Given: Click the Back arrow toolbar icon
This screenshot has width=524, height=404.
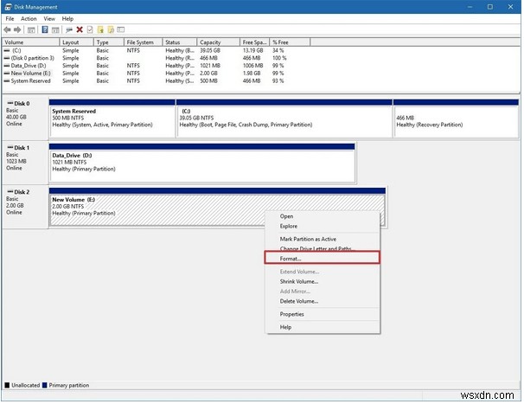Looking at the screenshot, I should 7,29.
